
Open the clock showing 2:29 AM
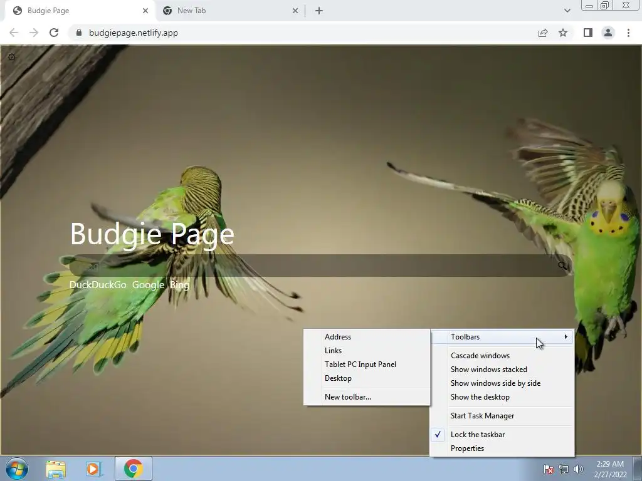click(610, 469)
